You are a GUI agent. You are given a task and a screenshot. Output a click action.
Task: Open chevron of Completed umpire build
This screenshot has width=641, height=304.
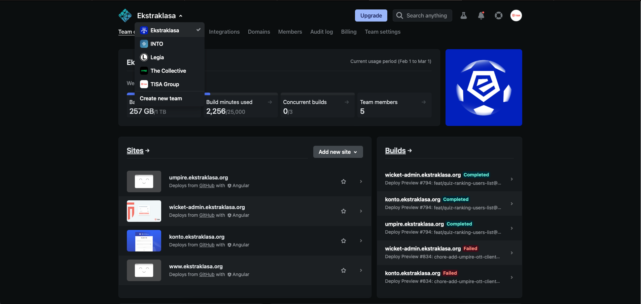click(x=512, y=228)
